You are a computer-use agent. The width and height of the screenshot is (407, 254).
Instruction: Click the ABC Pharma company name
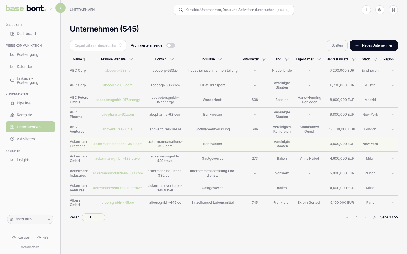76,115
